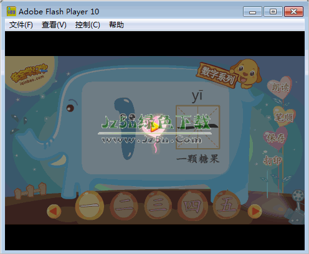Open the 帮助 menu
This screenshot has width=309, height=254.
[x=116, y=25]
